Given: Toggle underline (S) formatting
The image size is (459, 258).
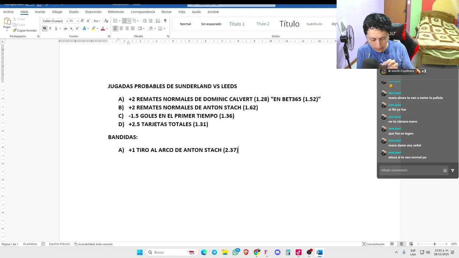Looking at the screenshot, I should [56, 28].
